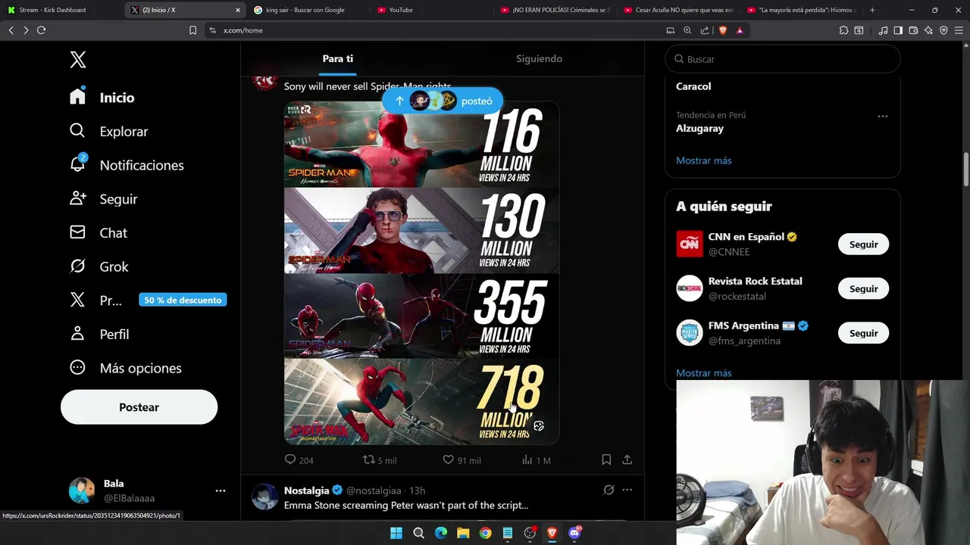Follow Revista Rock Estatal
This screenshot has height=545, width=970.
[x=863, y=288]
